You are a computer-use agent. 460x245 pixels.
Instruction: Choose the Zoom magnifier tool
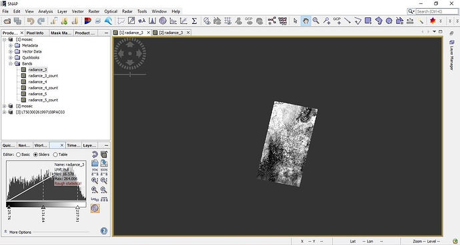point(316,21)
